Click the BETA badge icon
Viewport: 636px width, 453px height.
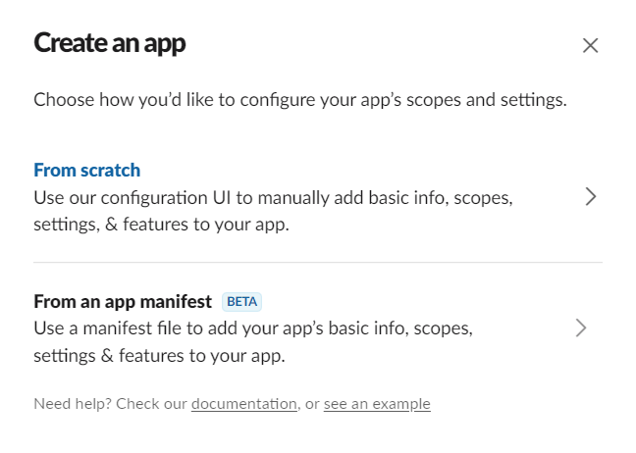pos(242,301)
